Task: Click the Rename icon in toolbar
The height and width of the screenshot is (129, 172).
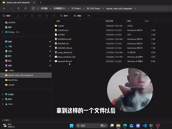Action: point(39,16)
